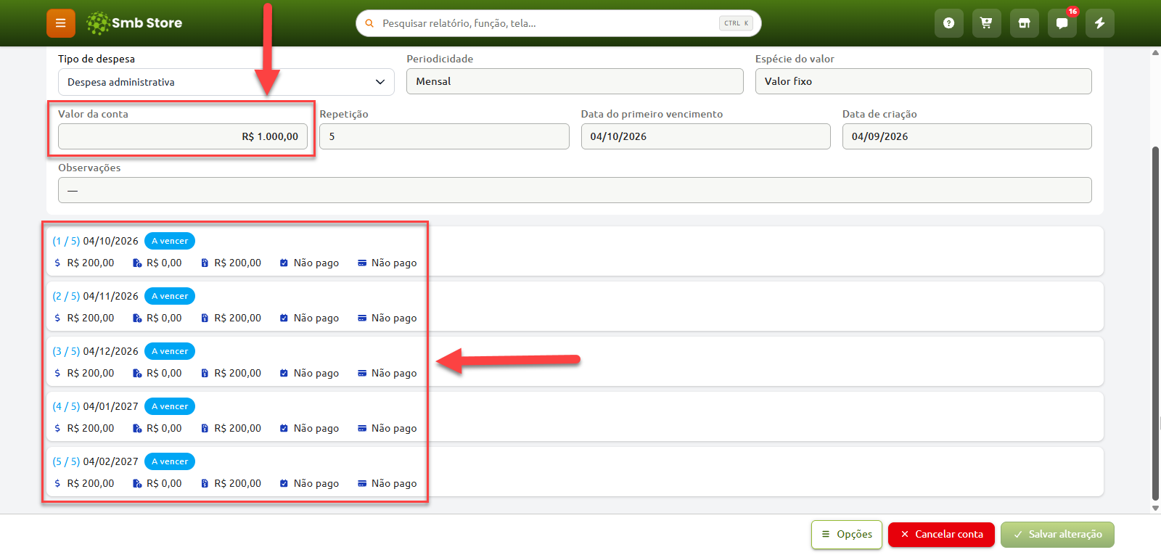This screenshot has height=555, width=1161.
Task: Click the Cancelar conta button
Action: click(x=942, y=535)
